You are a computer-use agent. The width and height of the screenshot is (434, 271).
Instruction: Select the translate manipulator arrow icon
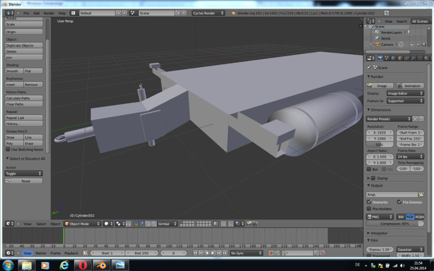(x=142, y=224)
